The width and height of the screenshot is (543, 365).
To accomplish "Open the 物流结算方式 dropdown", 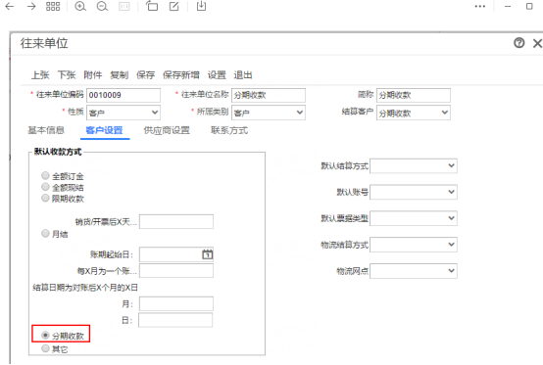I will [x=414, y=245].
